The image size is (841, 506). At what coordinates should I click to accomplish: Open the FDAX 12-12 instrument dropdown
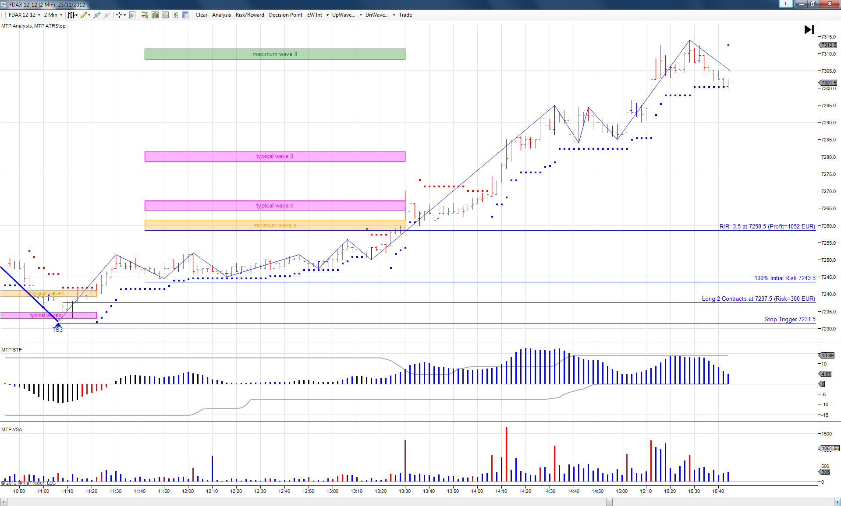pos(25,15)
